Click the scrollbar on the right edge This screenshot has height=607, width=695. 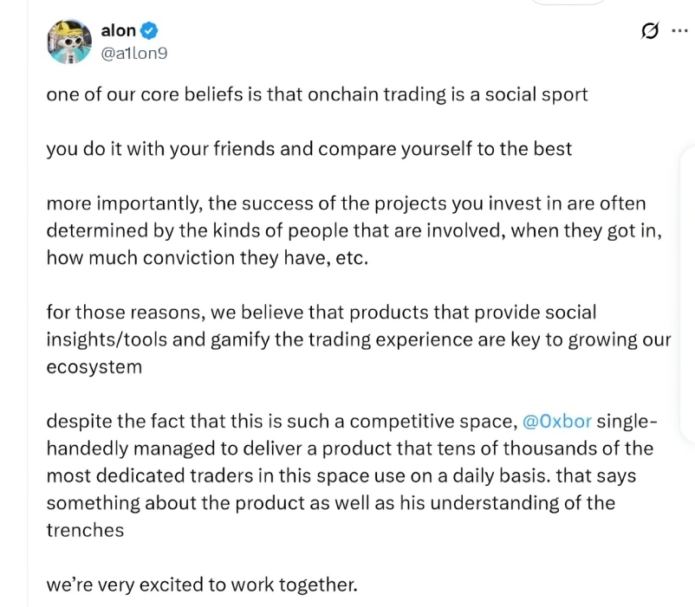(689, 303)
